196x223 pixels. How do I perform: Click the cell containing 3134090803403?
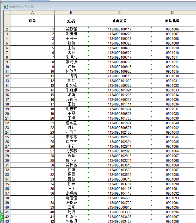[119, 217]
